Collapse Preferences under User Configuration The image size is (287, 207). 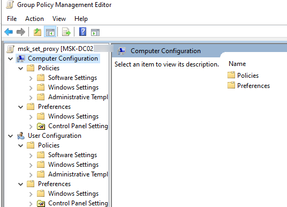[21, 184]
